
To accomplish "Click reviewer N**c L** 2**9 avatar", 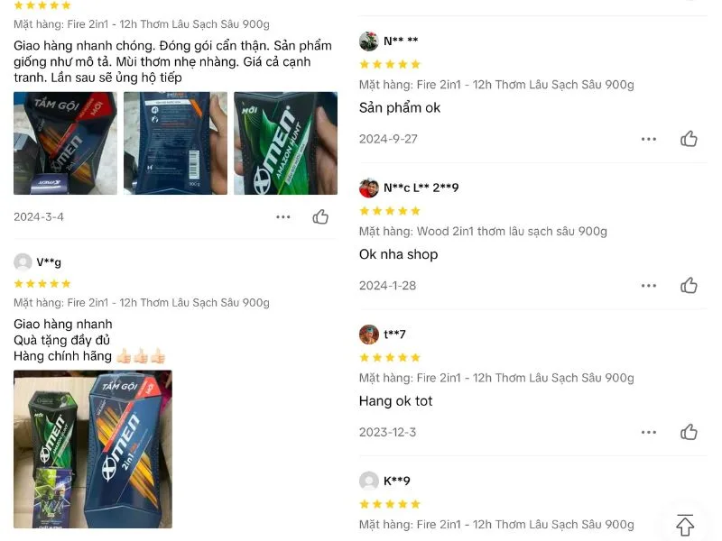I will (368, 188).
